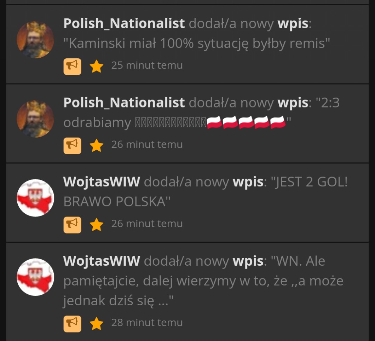Click megaphone icon on Kaminski post

point(72,67)
